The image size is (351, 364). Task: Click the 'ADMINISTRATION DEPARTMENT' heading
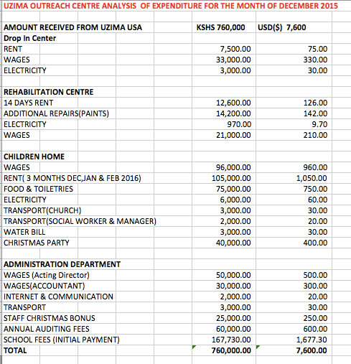click(62, 264)
